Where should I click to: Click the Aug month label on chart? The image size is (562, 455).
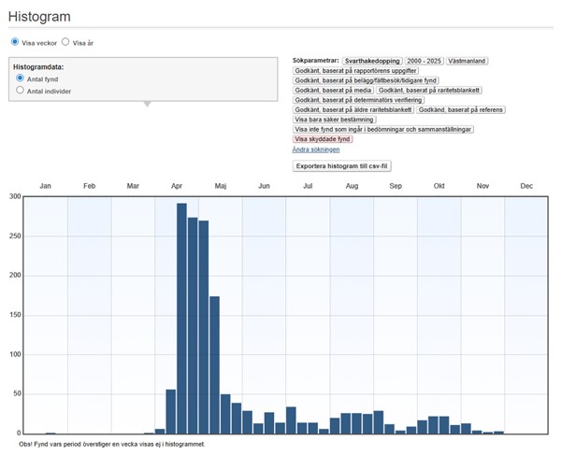352,186
